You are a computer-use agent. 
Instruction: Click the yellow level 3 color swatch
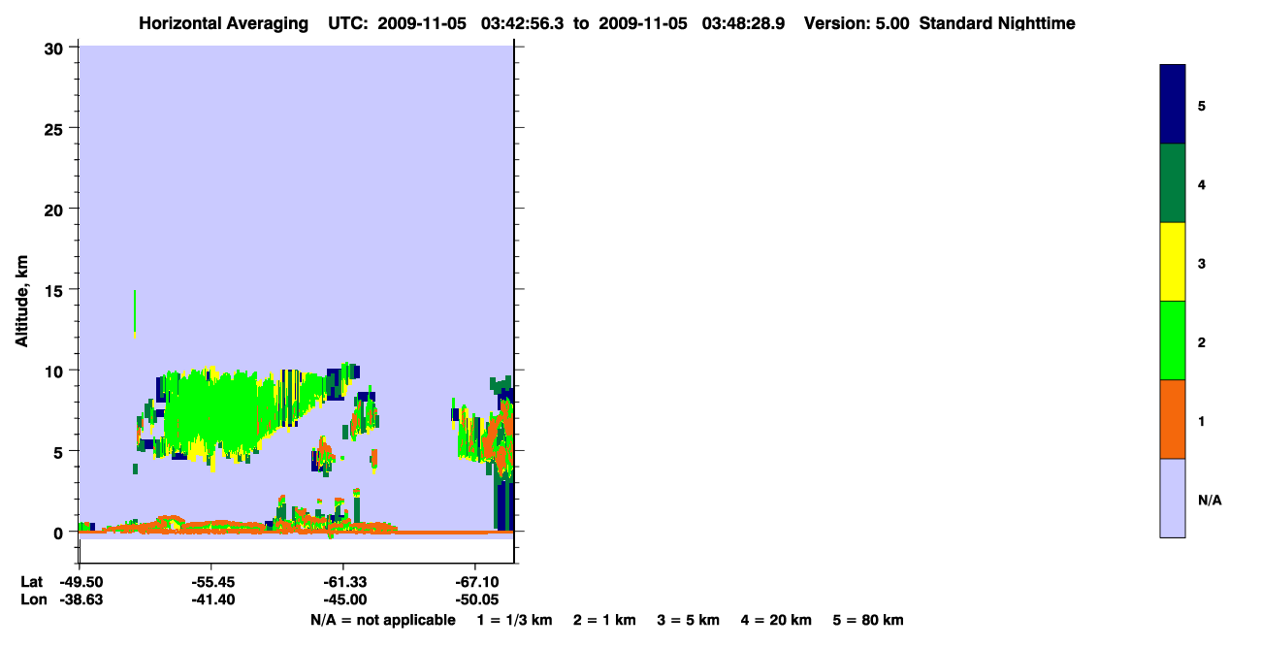1173,262
